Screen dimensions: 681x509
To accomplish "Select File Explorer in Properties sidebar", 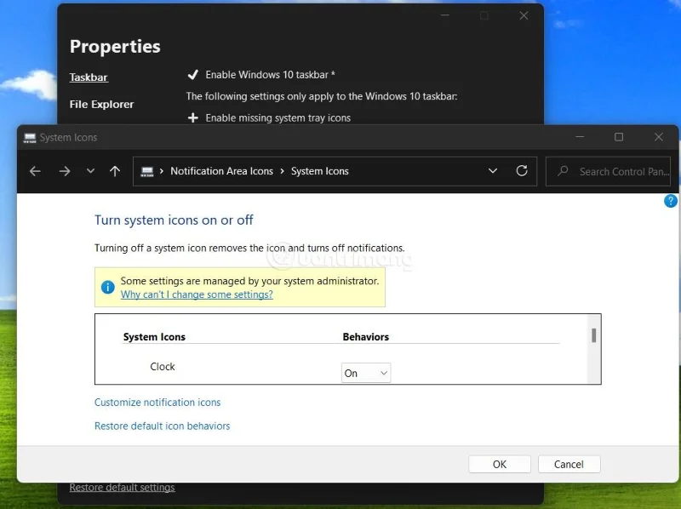I will [x=101, y=104].
